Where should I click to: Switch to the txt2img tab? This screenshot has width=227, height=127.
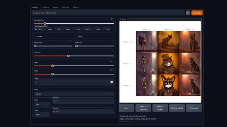tap(35, 7)
